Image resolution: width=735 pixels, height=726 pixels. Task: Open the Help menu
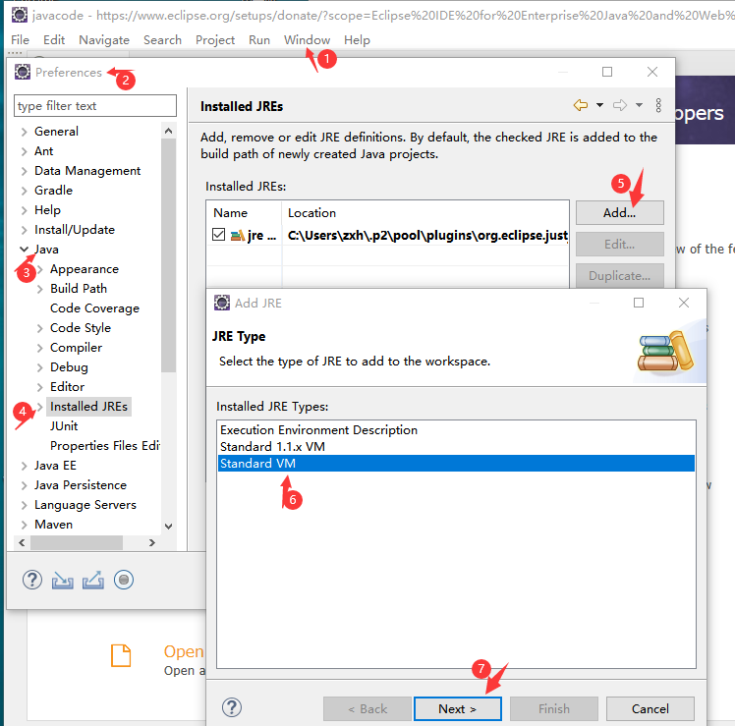[x=357, y=40]
